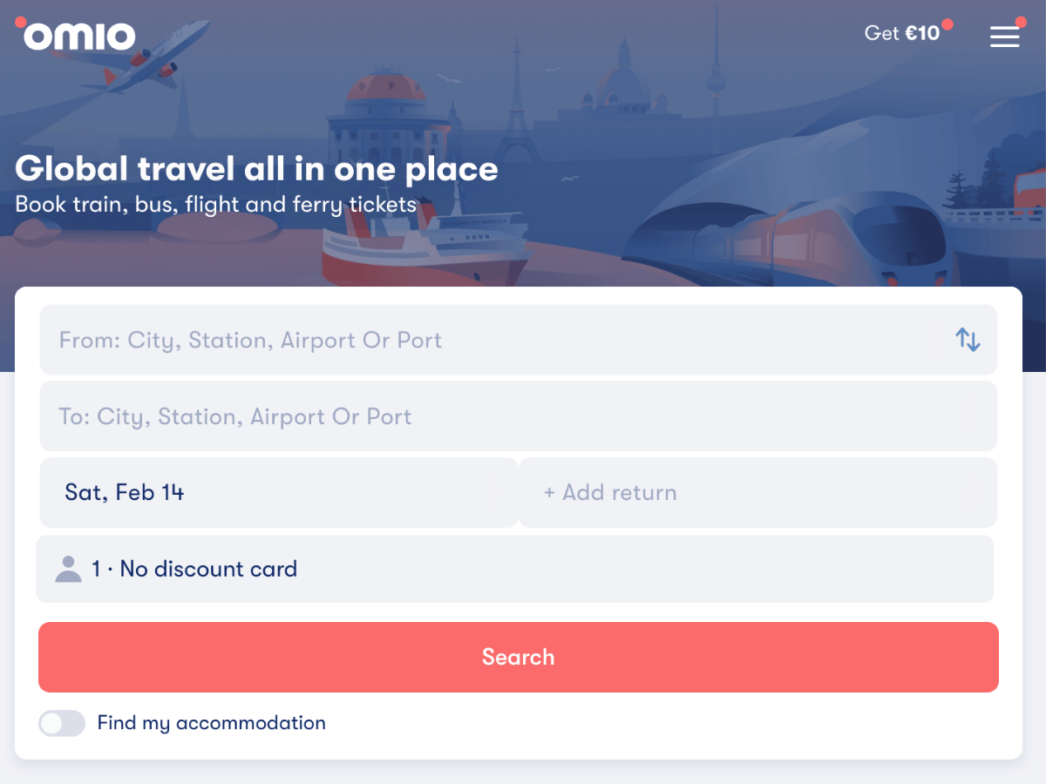Click the Find my accommodation slider control
Viewport: 1046px width, 784px height.
tap(61, 723)
